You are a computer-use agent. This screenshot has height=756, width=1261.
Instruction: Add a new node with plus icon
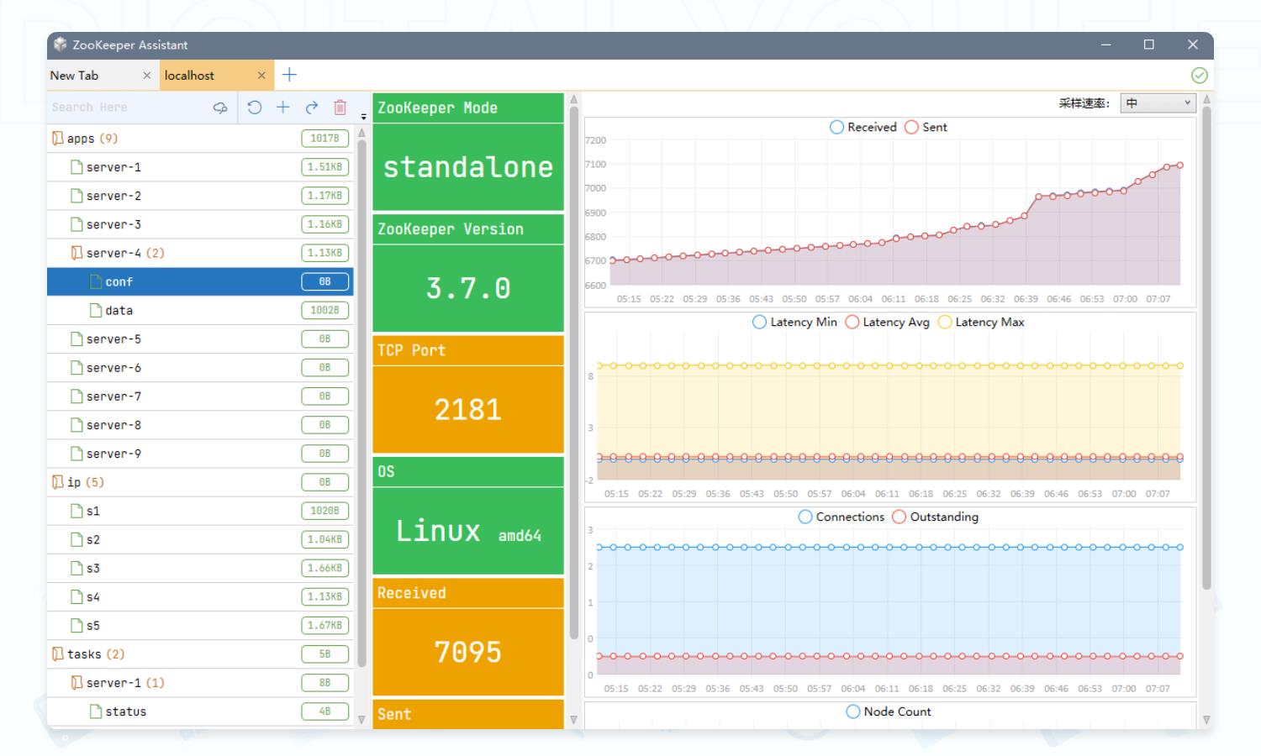[x=283, y=108]
